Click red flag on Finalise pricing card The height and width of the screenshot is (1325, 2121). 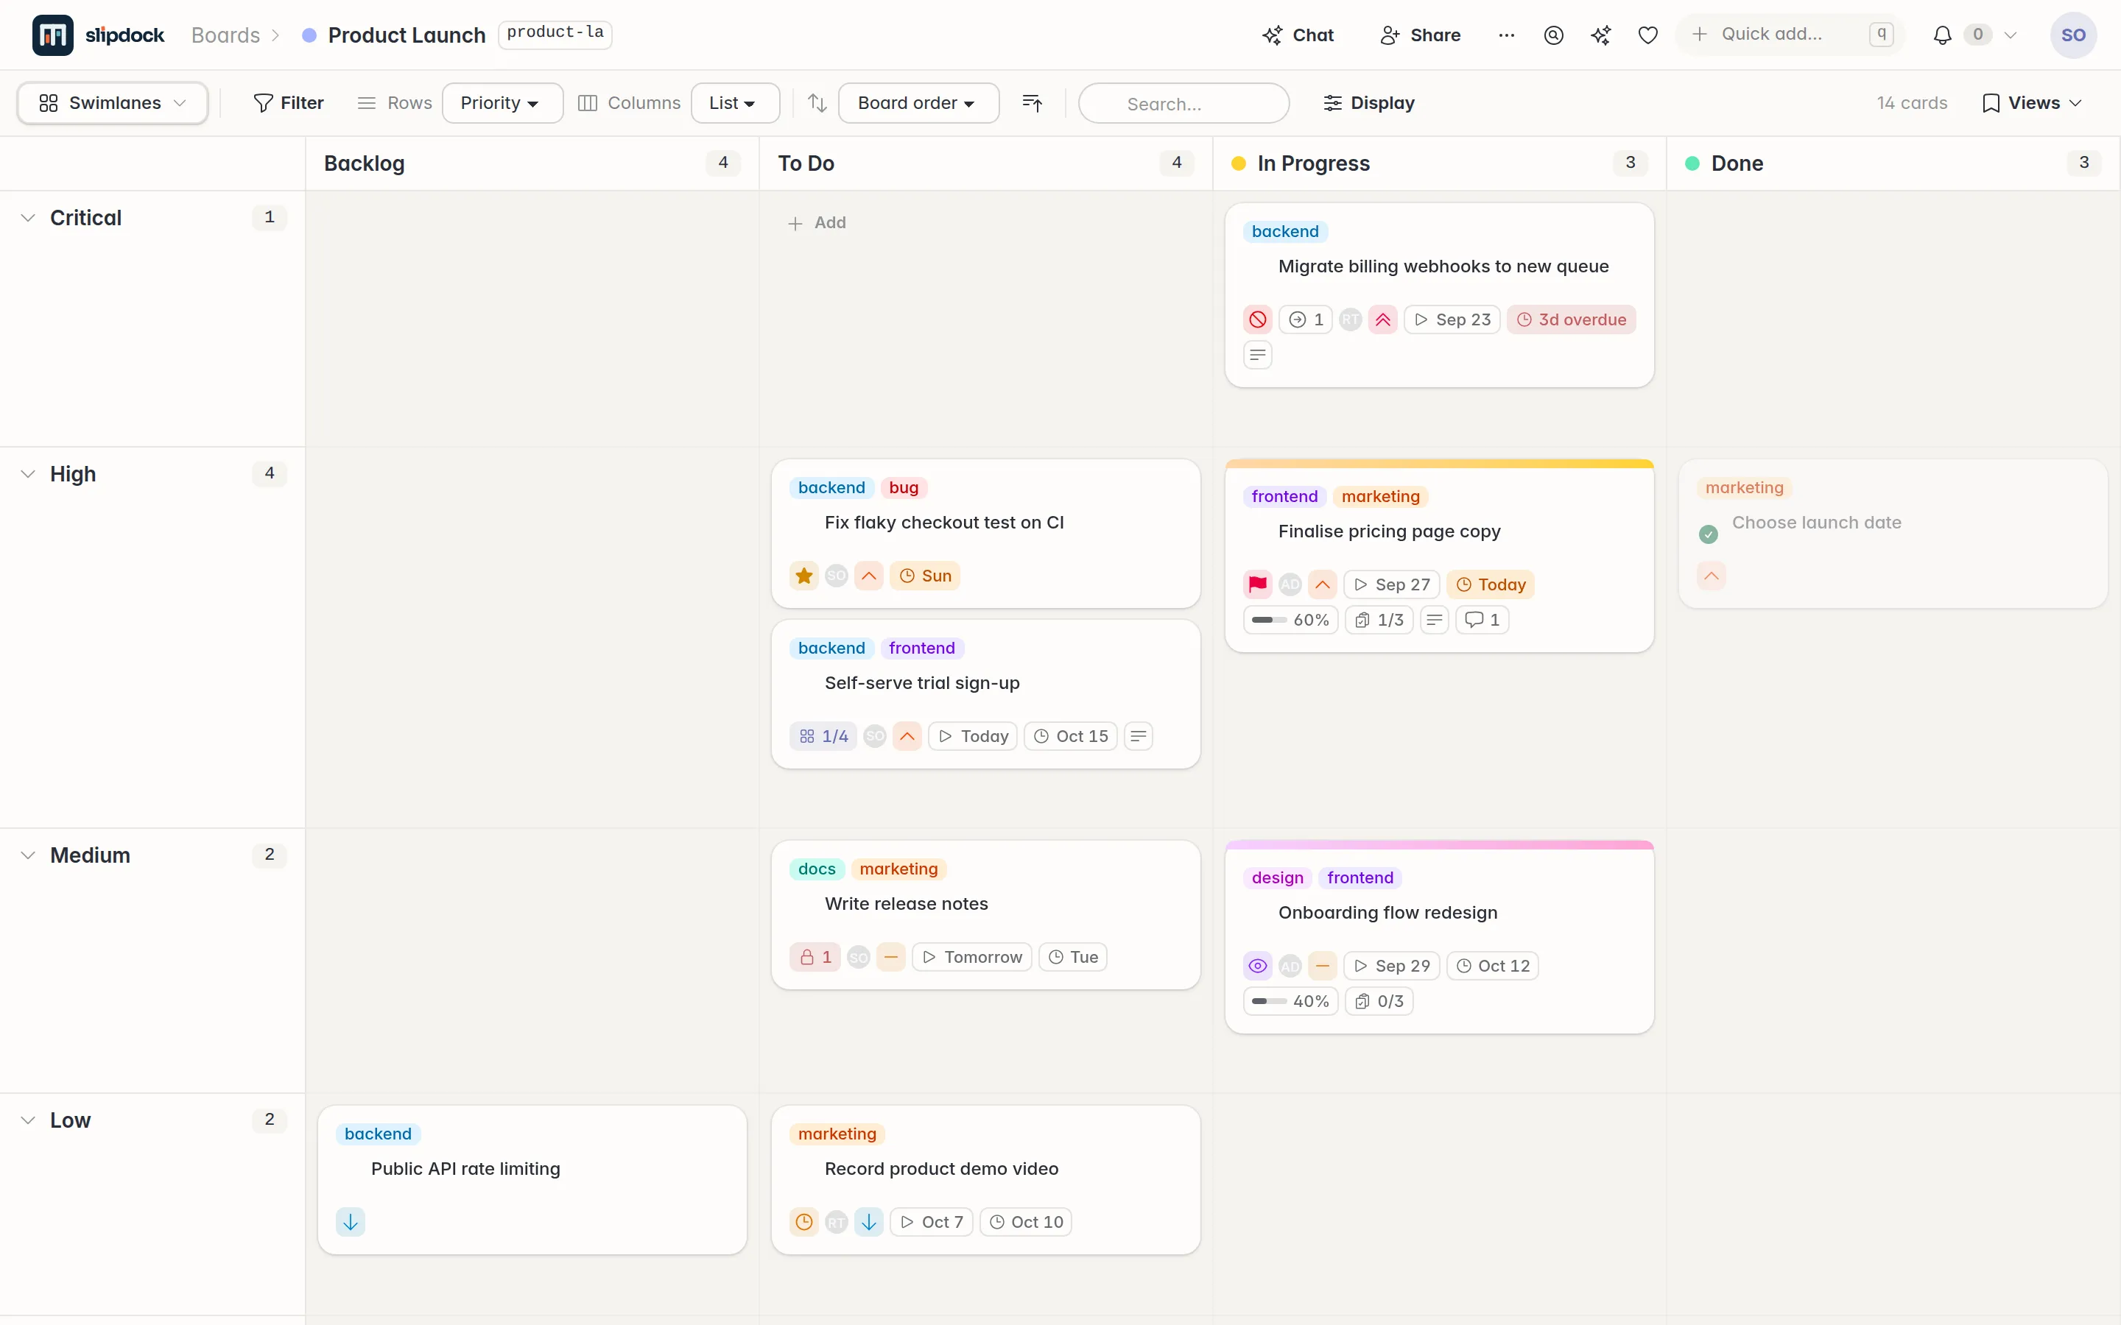tap(1258, 584)
